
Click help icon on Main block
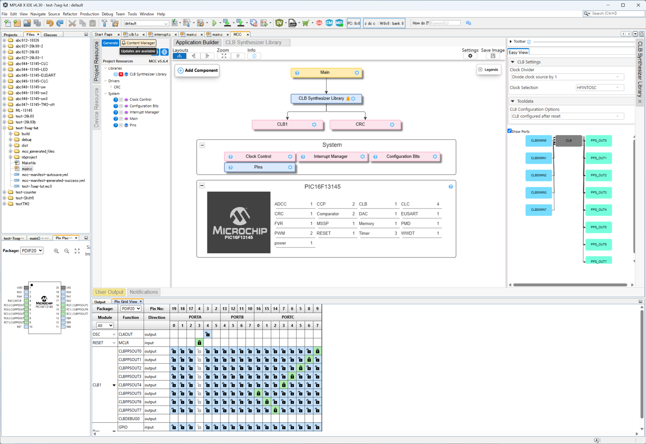pyautogui.click(x=297, y=73)
